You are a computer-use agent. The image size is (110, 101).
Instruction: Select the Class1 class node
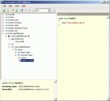20,50
